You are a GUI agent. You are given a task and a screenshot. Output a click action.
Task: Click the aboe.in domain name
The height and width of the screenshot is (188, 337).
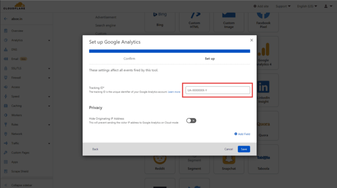click(17, 19)
